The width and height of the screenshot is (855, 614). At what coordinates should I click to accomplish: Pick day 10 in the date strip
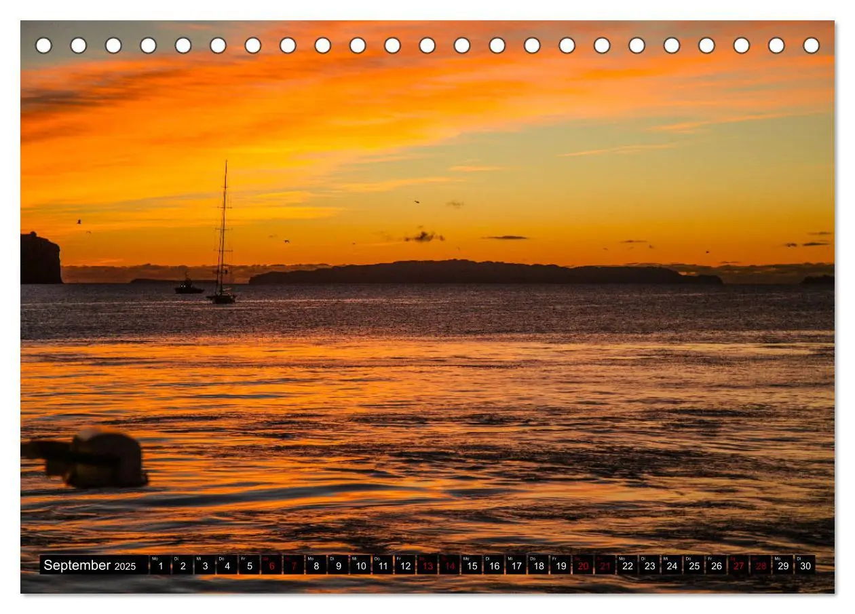(x=360, y=565)
